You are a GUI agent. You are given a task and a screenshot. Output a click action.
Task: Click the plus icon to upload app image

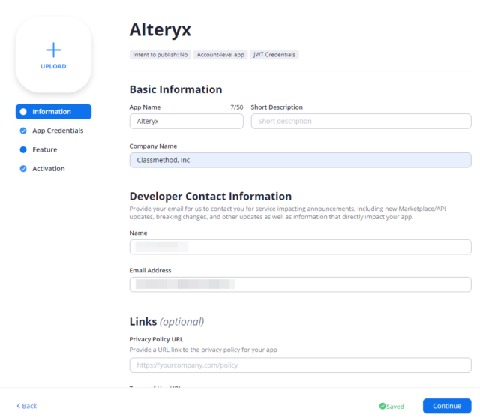click(x=53, y=50)
